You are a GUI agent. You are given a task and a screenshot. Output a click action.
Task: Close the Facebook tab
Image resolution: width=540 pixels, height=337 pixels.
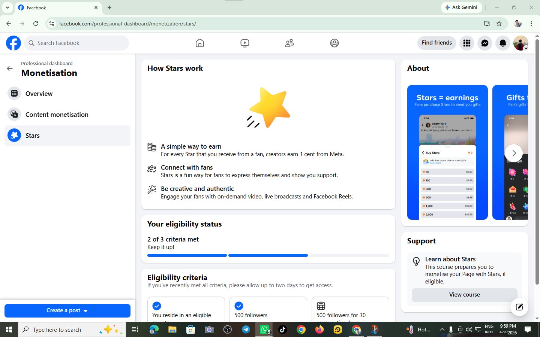(96, 7)
